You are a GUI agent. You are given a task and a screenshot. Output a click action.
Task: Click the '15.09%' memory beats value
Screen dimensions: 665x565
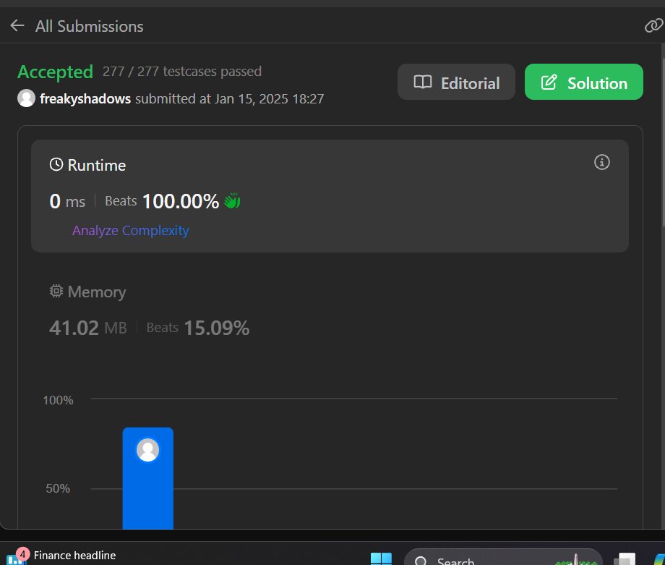217,328
